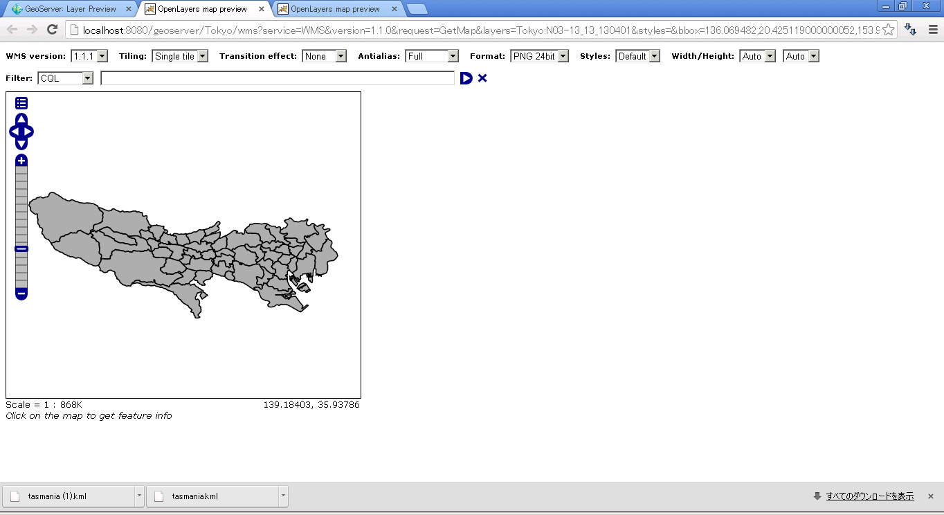
Task: Choose an Antialias setting from dropdown
Action: click(x=432, y=56)
